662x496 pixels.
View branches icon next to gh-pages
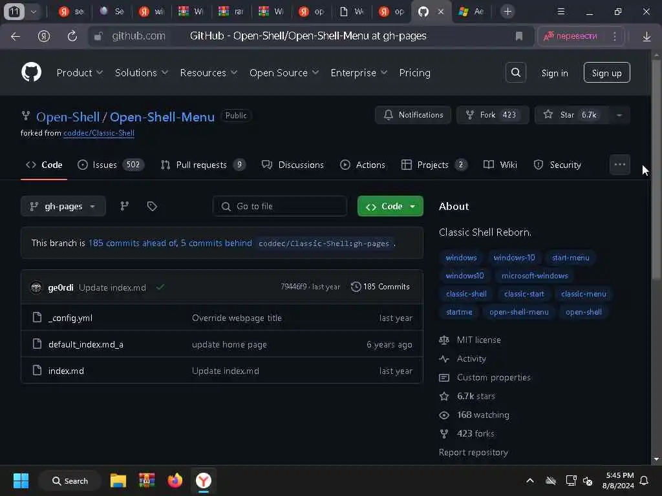(124, 206)
